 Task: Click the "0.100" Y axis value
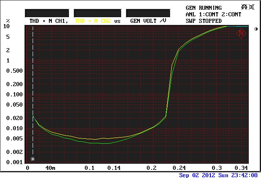[x=15, y=94]
